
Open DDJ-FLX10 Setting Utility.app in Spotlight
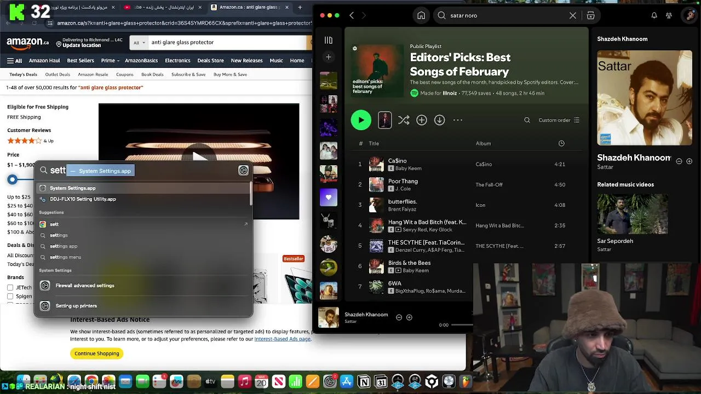143,199
